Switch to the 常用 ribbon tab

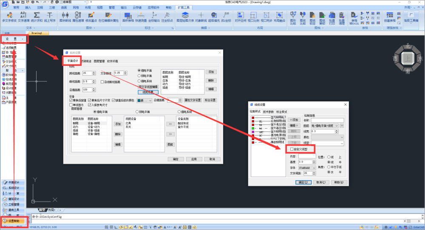coord(16,8)
